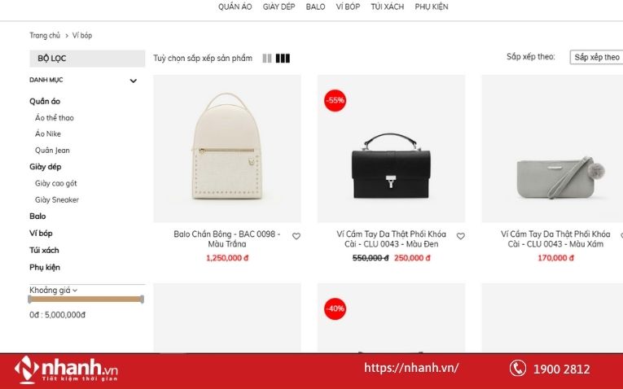Screen dimensions: 623x389
Task: Filter by Áo thể thao subcategory
Action: click(55, 117)
